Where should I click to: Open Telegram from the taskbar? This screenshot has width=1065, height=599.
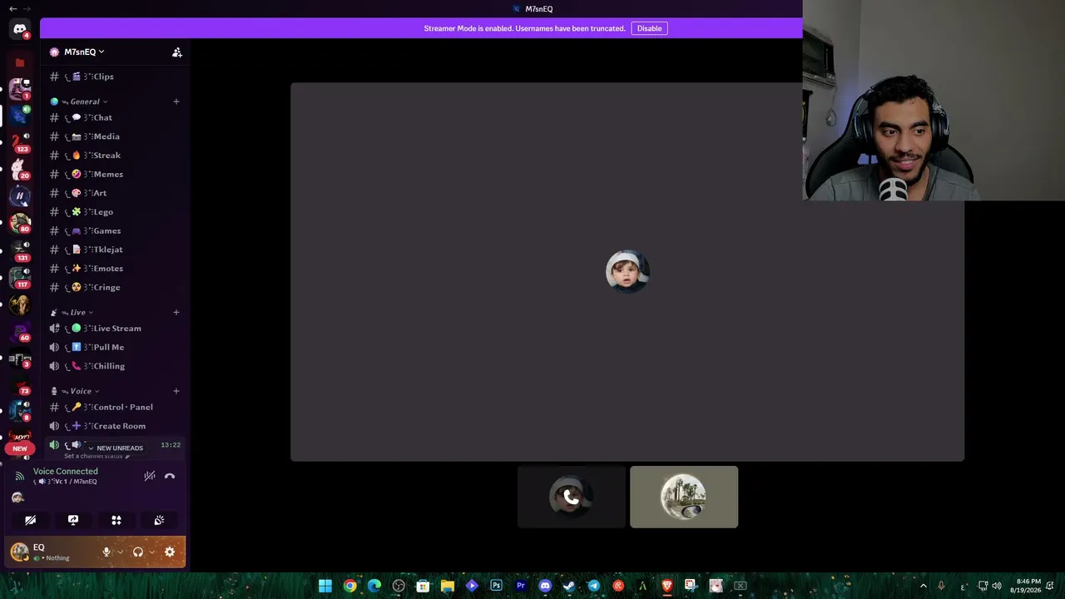593,586
